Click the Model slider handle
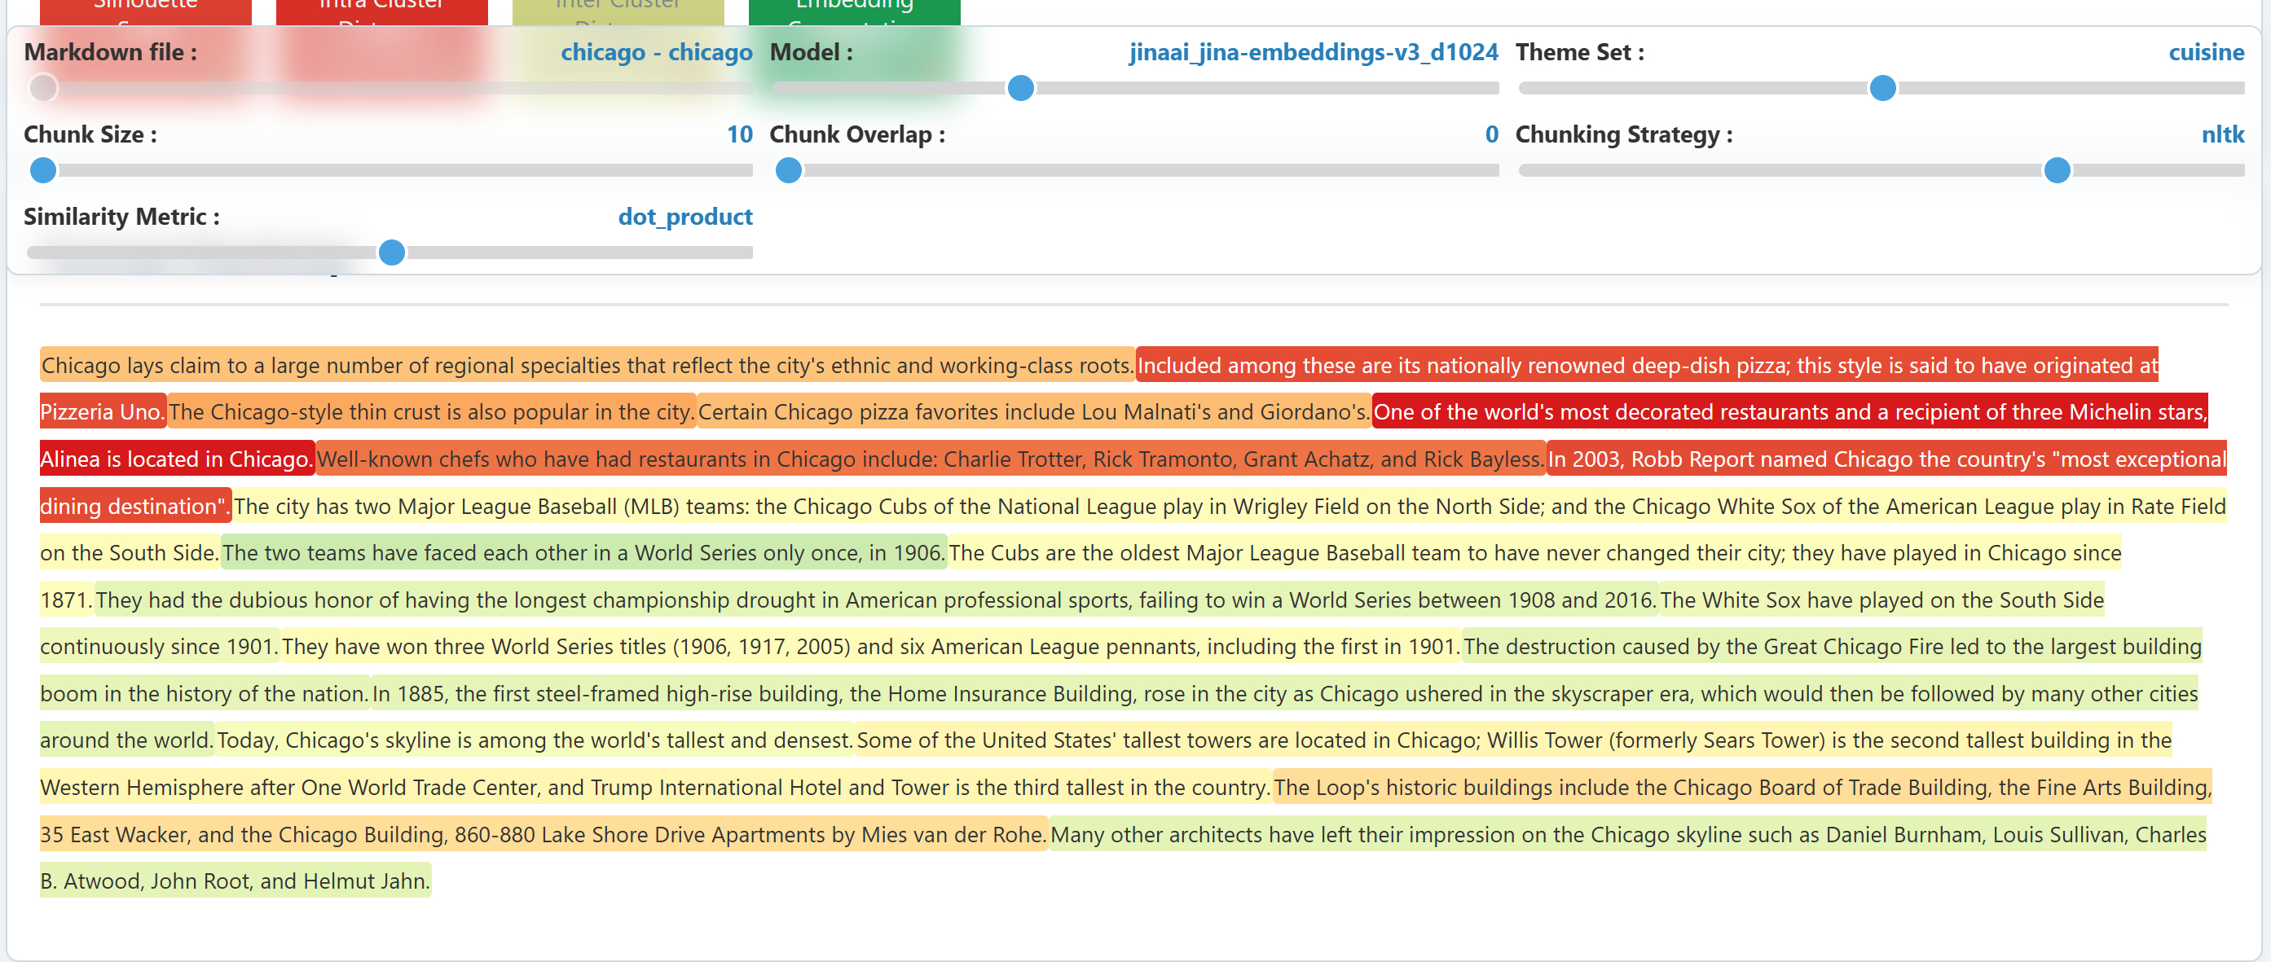 coord(1020,88)
